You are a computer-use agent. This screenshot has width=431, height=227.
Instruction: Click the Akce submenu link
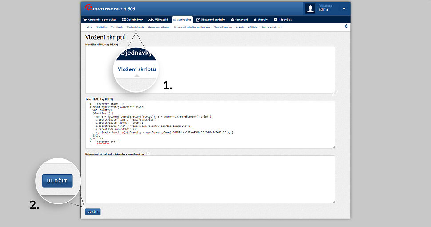pos(90,27)
